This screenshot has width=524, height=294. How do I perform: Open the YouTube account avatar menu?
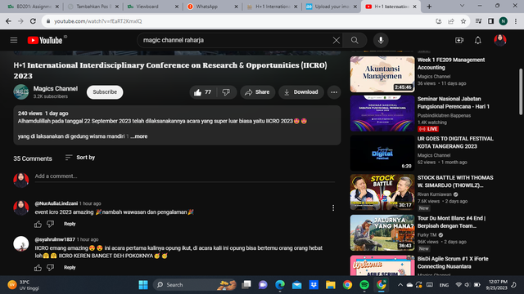[x=500, y=40]
